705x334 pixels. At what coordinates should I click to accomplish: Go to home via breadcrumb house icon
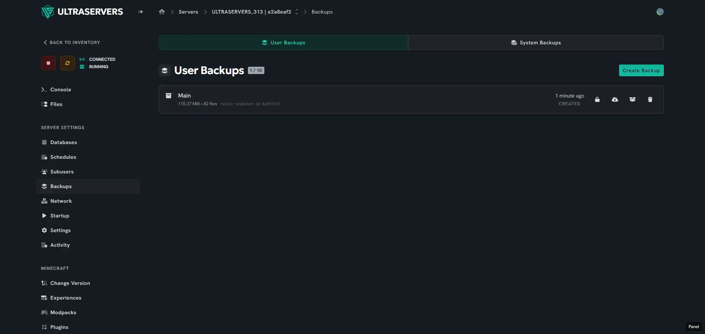coord(162,12)
